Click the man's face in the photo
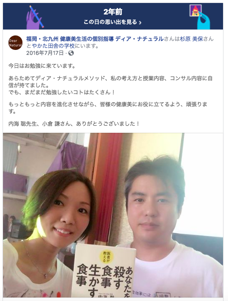Screen dimensions: 228x301 pos(154,208)
